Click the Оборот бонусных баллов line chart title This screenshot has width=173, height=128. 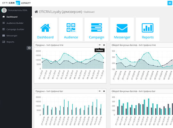[x=134, y=45]
